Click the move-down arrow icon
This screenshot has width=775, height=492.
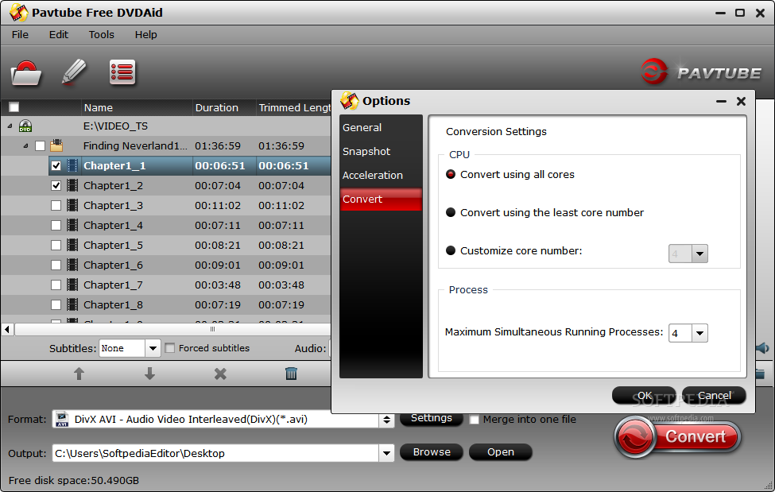[149, 374]
